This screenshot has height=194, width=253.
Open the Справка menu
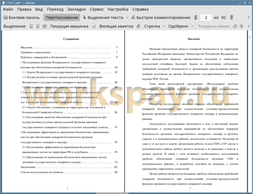pos(140,9)
